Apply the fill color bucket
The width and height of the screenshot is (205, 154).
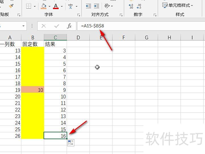(x=44, y=6)
